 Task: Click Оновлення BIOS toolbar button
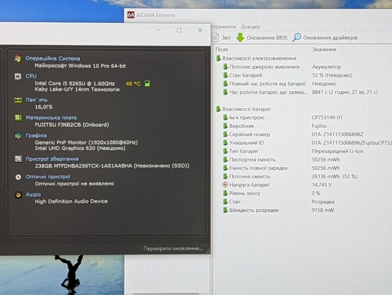[x=262, y=37]
